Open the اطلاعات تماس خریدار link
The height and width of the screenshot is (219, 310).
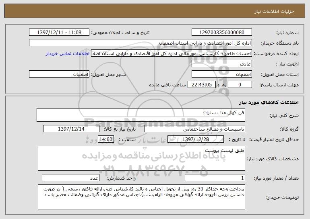tap(67, 54)
